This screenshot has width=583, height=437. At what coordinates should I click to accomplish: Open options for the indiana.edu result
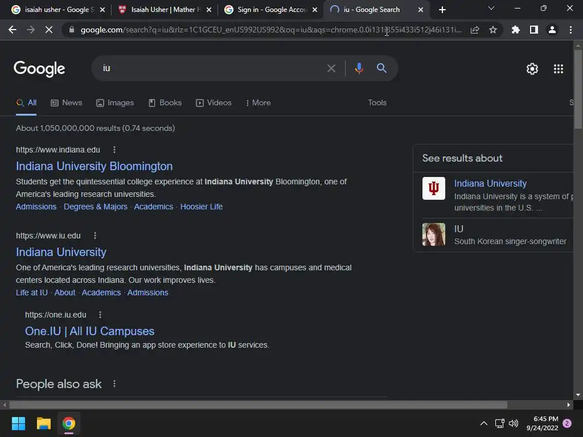[x=114, y=150]
